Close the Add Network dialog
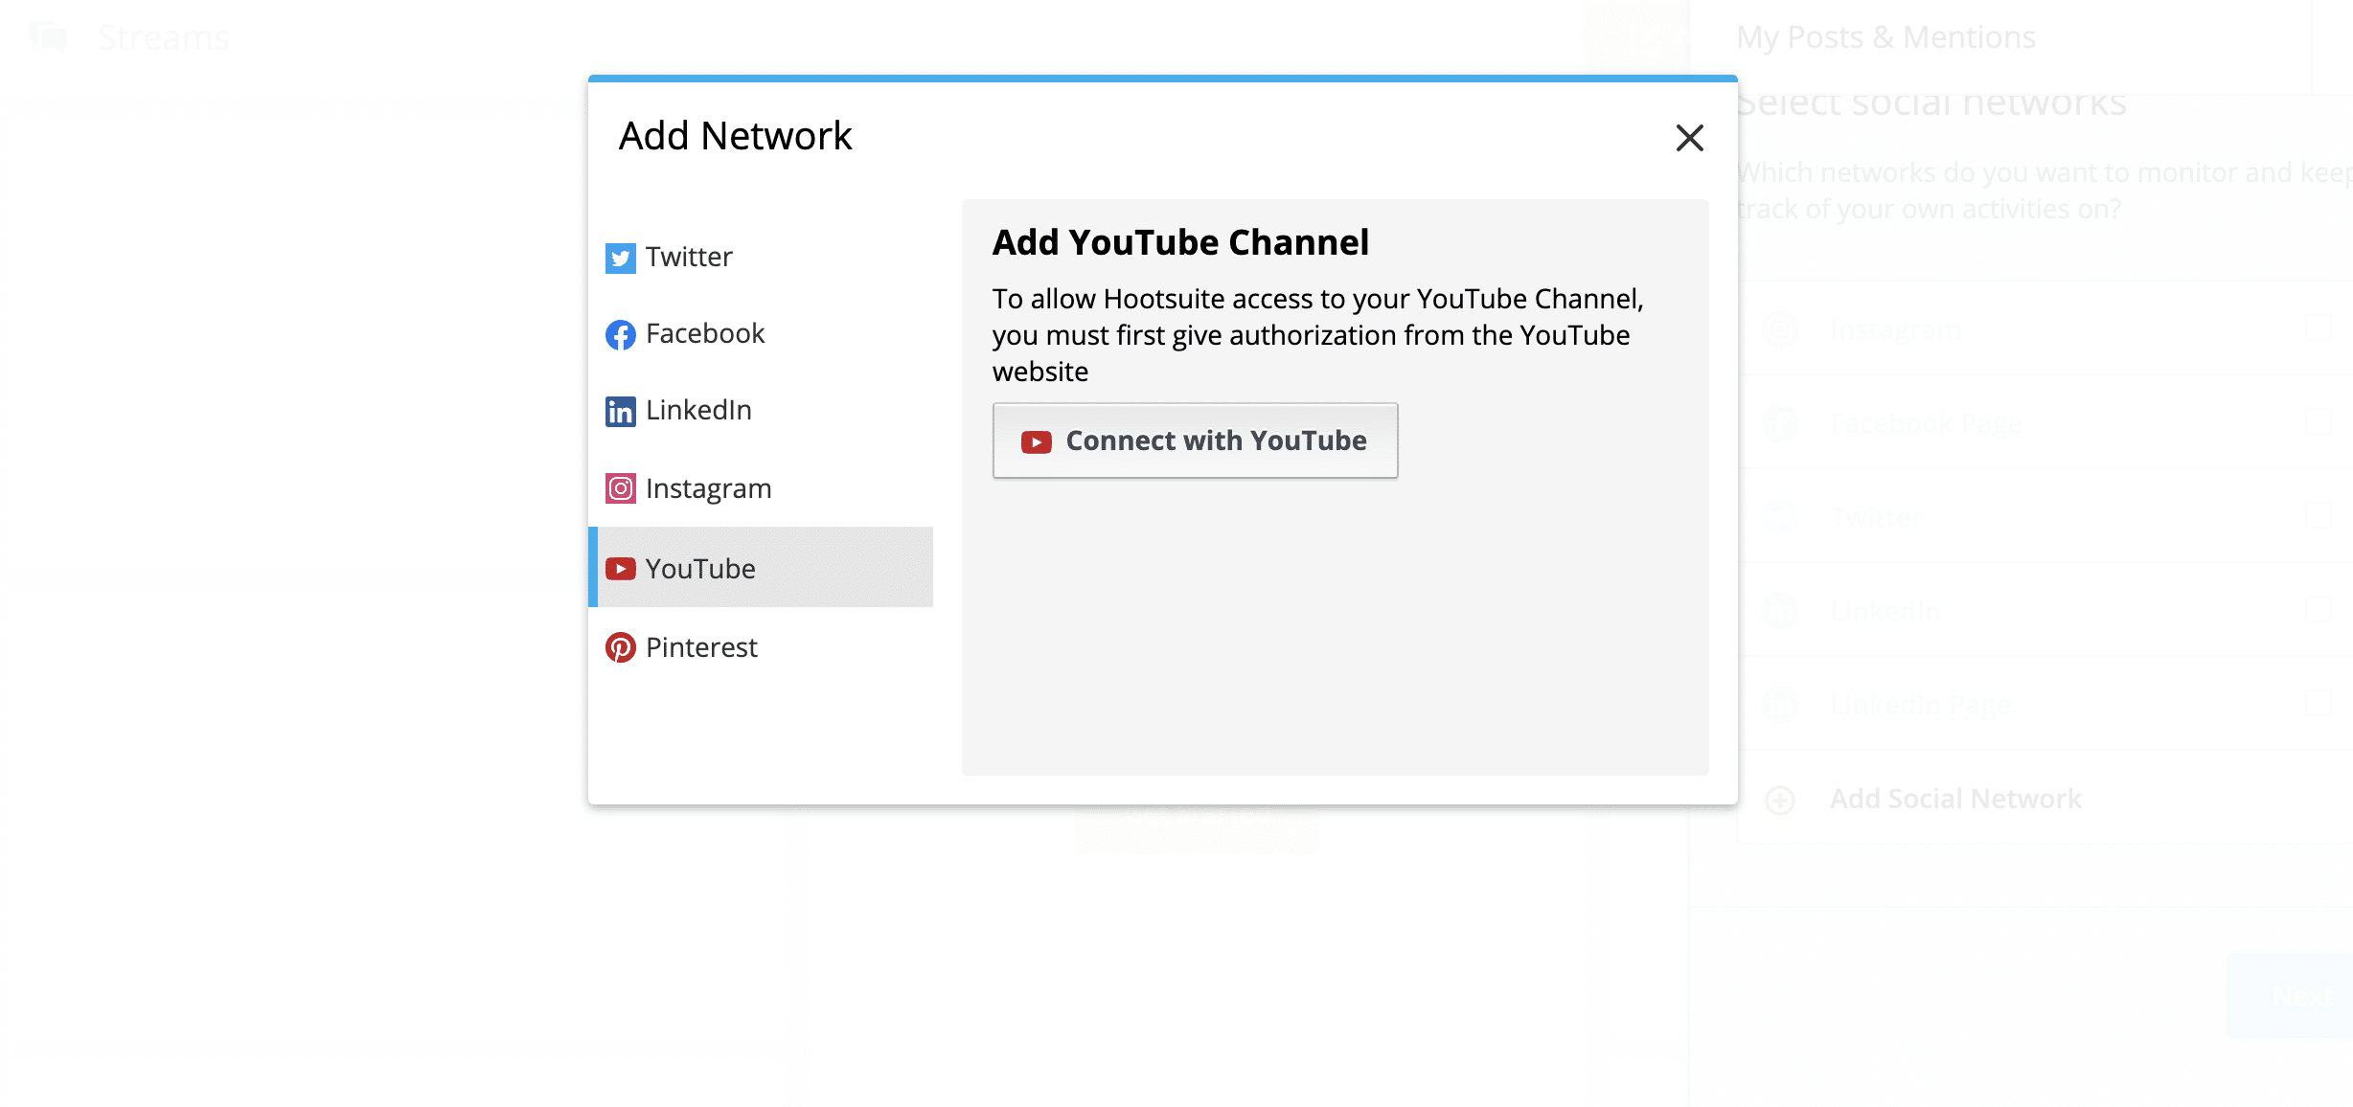The width and height of the screenshot is (2353, 1107). pos(1690,138)
